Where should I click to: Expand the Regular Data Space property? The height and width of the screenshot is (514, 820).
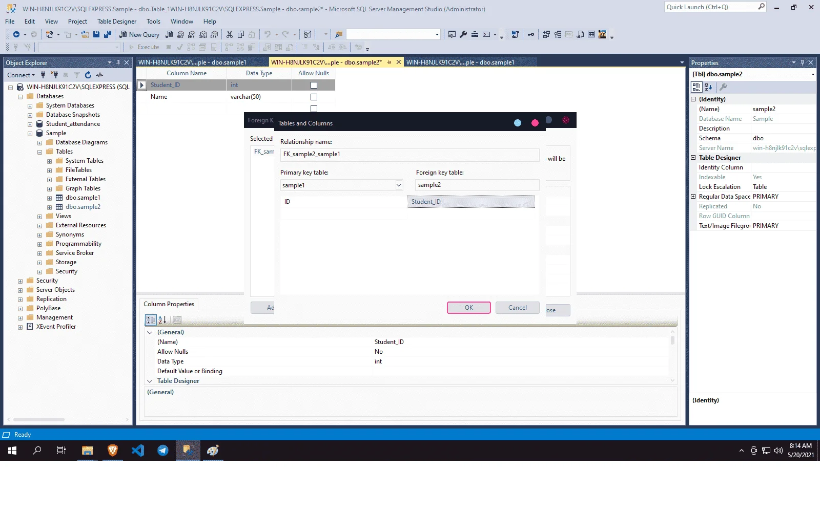point(693,197)
